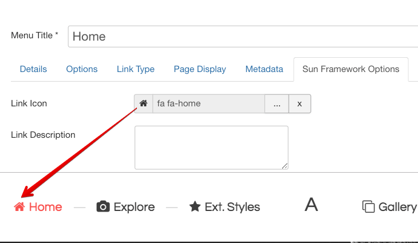
Task: Go to the Page Display tab
Action: pyautogui.click(x=200, y=69)
